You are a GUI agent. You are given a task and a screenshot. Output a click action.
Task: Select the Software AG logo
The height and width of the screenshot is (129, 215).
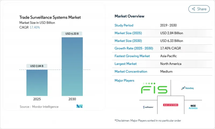[148, 107]
